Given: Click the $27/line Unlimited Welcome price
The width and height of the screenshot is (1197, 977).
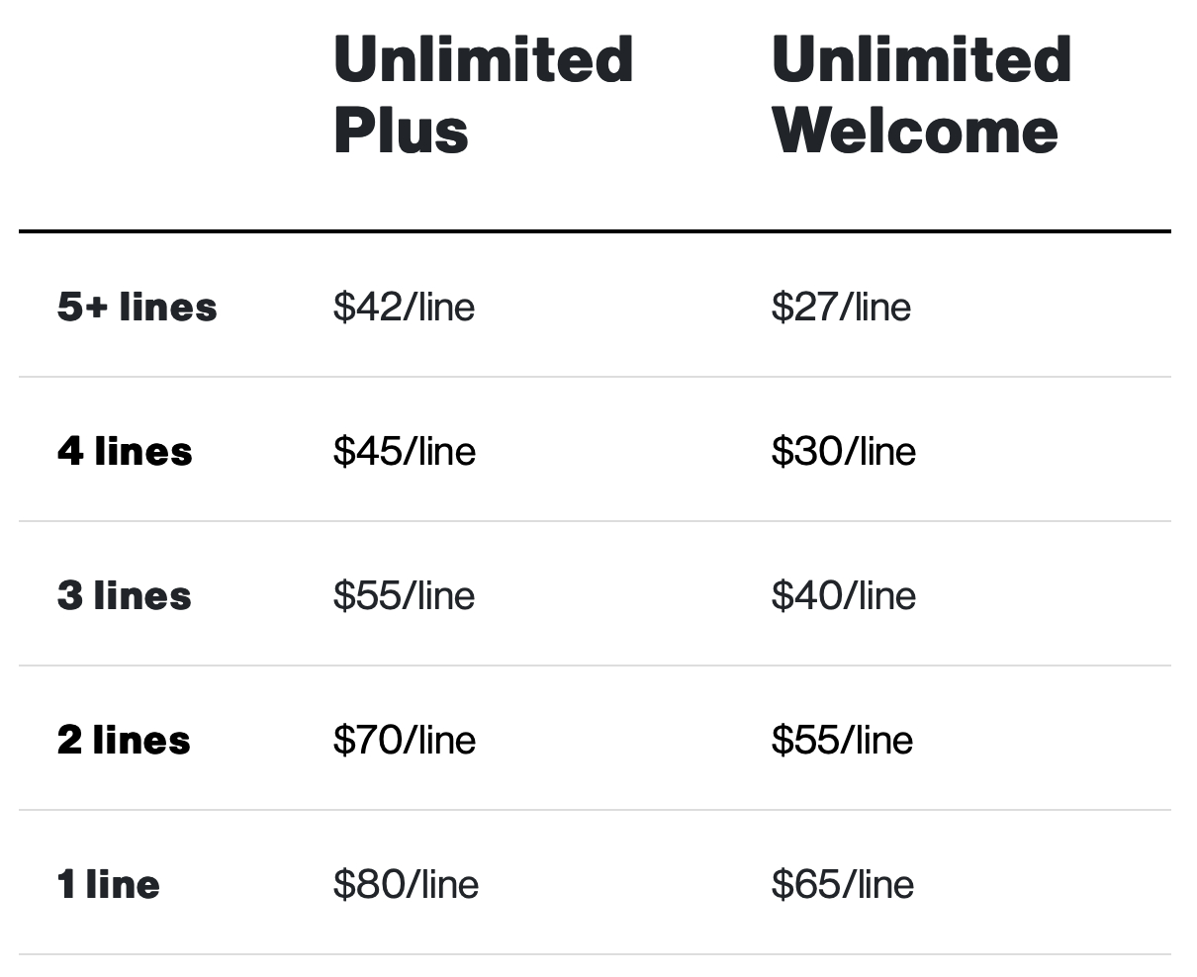Looking at the screenshot, I should [x=841, y=307].
